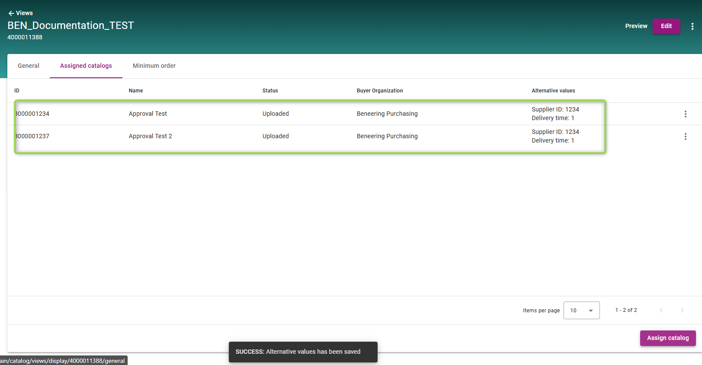Open the Minimum order tab
The width and height of the screenshot is (702, 365).
(x=154, y=66)
